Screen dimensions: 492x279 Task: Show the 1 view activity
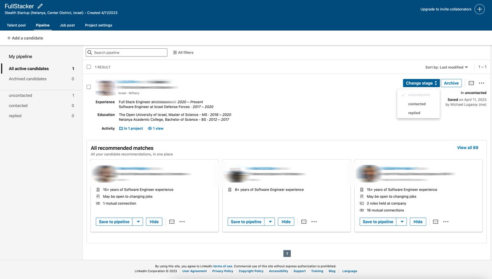(x=156, y=128)
